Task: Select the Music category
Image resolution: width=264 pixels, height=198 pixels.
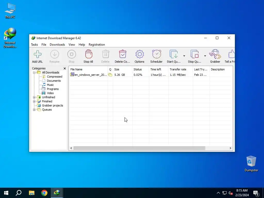Action: pos(50,85)
